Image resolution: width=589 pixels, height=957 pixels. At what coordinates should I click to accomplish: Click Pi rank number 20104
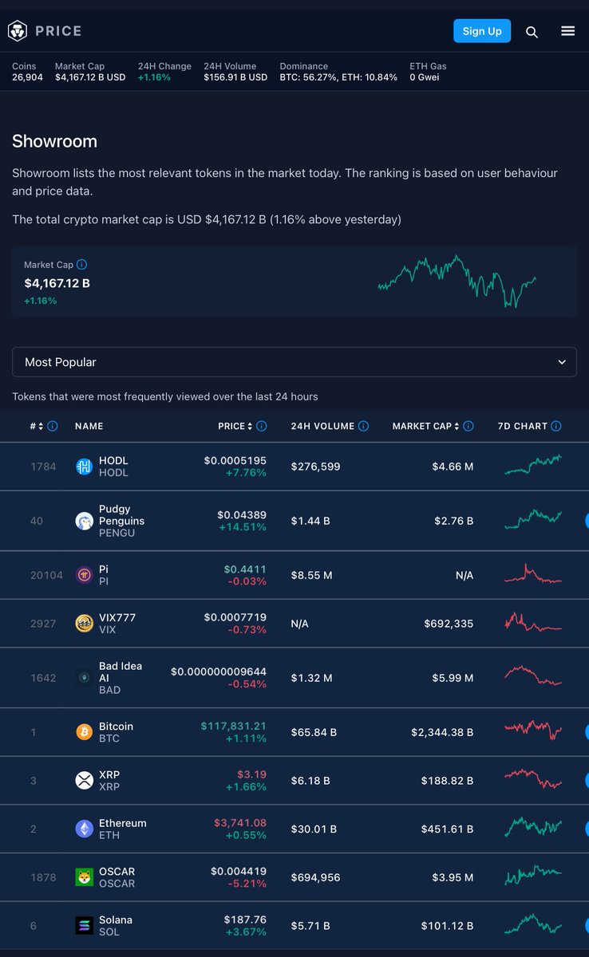46,575
